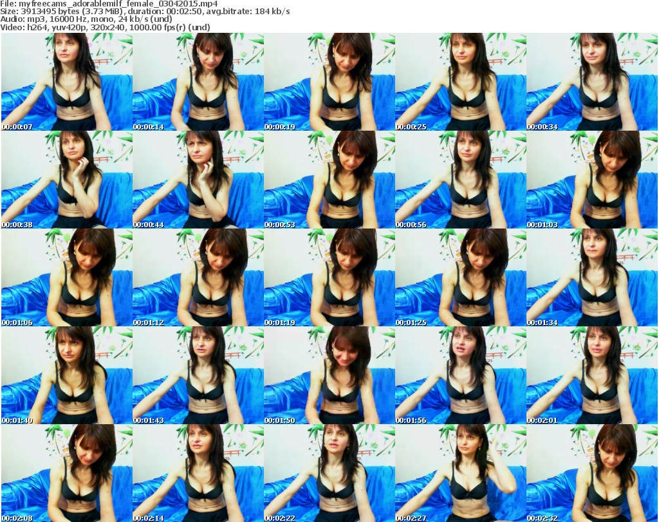Pick the frame timestamped 00:01:19

(329, 277)
